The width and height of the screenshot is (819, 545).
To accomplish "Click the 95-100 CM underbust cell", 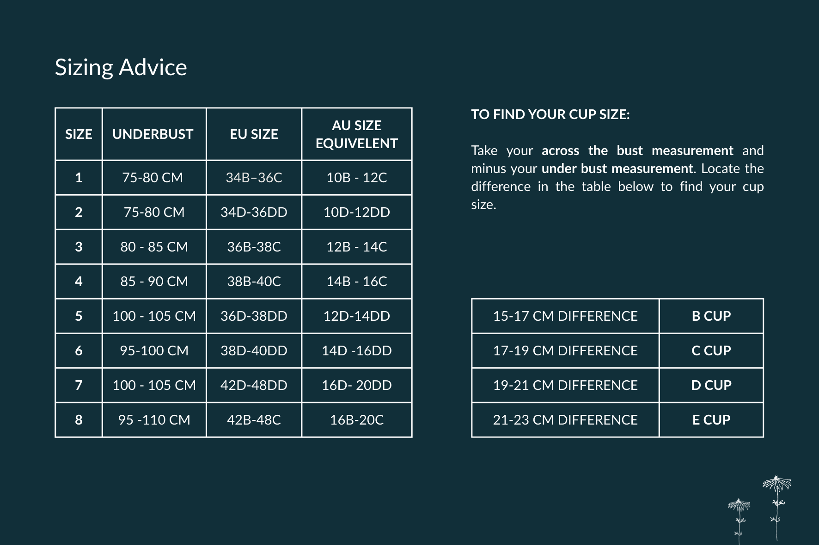I will coord(154,351).
